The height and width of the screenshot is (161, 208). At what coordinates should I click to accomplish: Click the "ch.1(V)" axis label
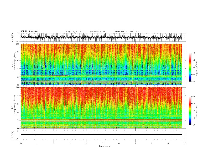(x=13, y=37)
